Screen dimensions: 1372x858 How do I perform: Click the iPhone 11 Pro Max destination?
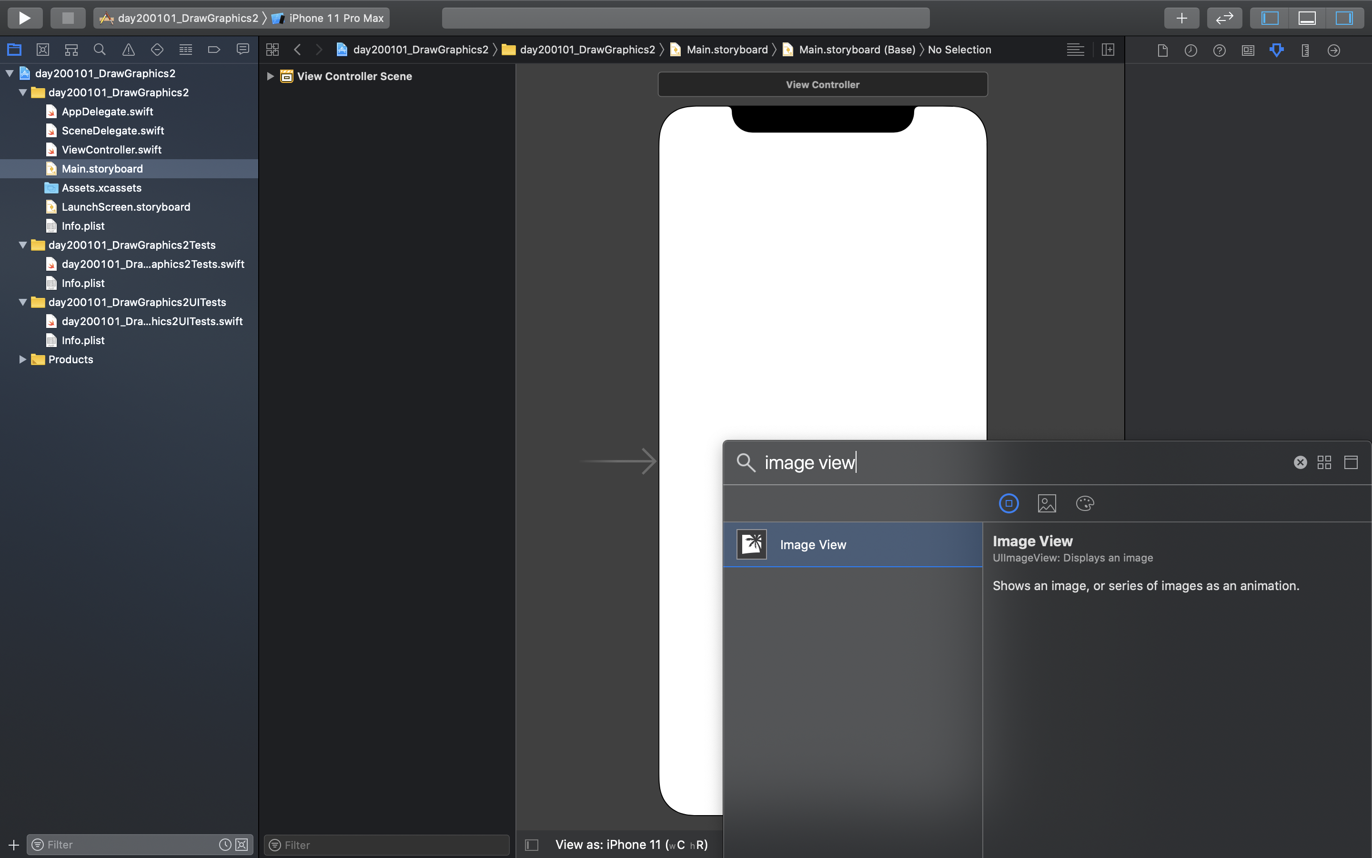click(x=336, y=18)
